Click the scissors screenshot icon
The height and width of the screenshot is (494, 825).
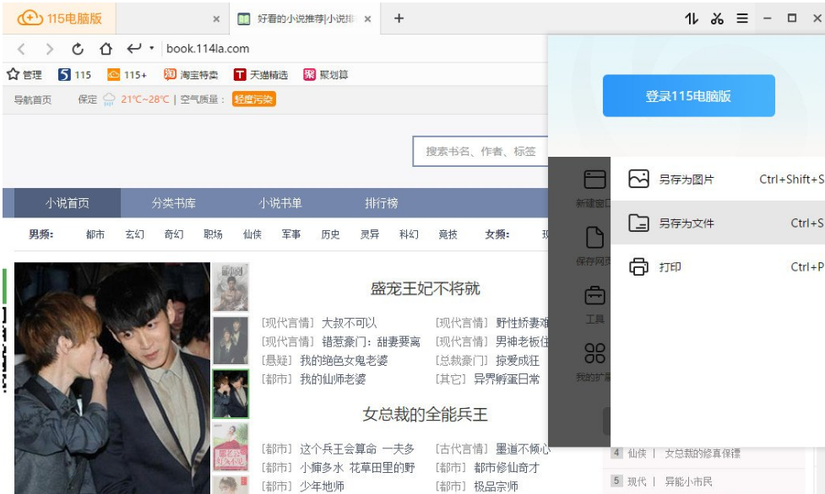[x=717, y=19]
